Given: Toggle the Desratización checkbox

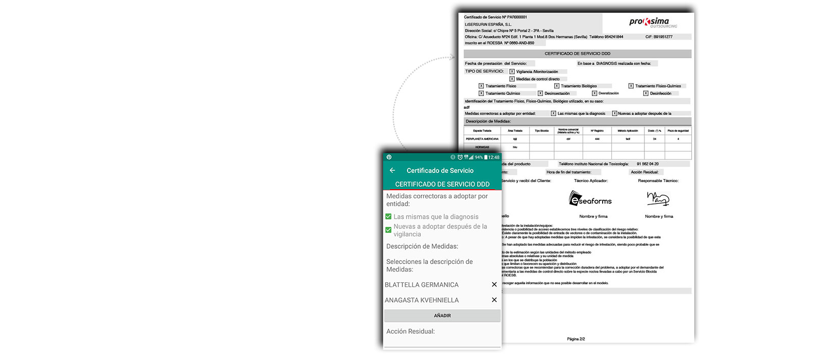Looking at the screenshot, I should pos(594,93).
